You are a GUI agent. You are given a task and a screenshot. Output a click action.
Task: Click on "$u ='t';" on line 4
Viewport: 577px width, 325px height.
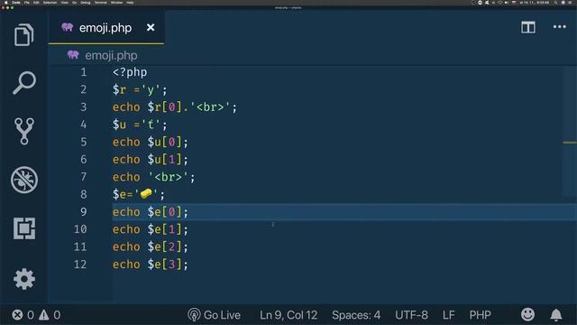click(140, 125)
